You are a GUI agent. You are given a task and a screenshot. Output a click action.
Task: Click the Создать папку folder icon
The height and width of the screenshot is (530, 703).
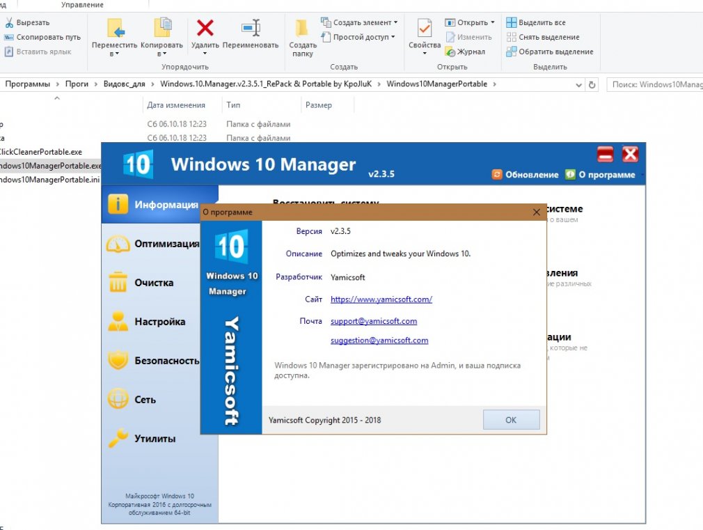tap(302, 28)
